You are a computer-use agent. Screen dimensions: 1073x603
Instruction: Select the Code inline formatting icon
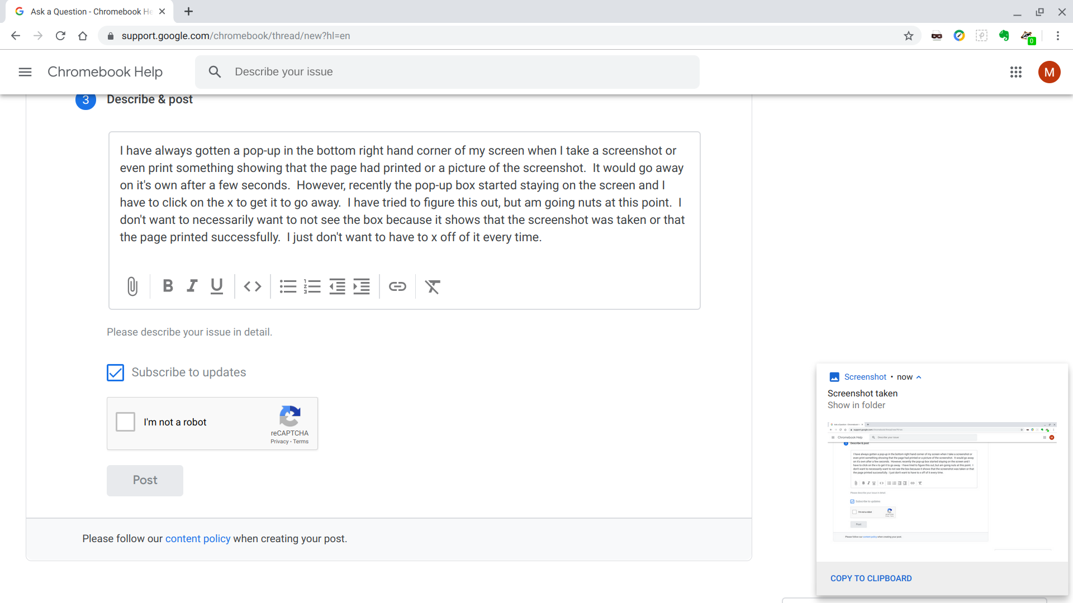[x=252, y=287]
